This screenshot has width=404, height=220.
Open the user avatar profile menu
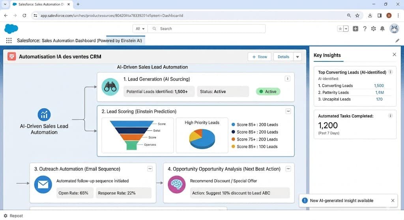394,29
